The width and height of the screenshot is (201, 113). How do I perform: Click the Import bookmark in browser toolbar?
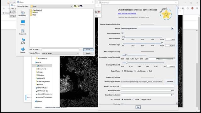coord(6,13)
